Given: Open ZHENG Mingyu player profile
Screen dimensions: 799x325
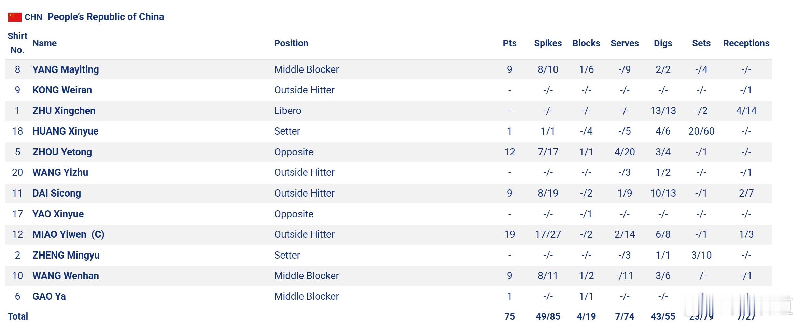Looking at the screenshot, I should tap(66, 255).
